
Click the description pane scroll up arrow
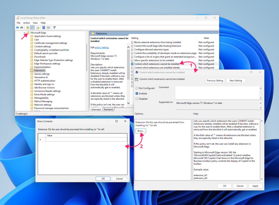(x=128, y=47)
